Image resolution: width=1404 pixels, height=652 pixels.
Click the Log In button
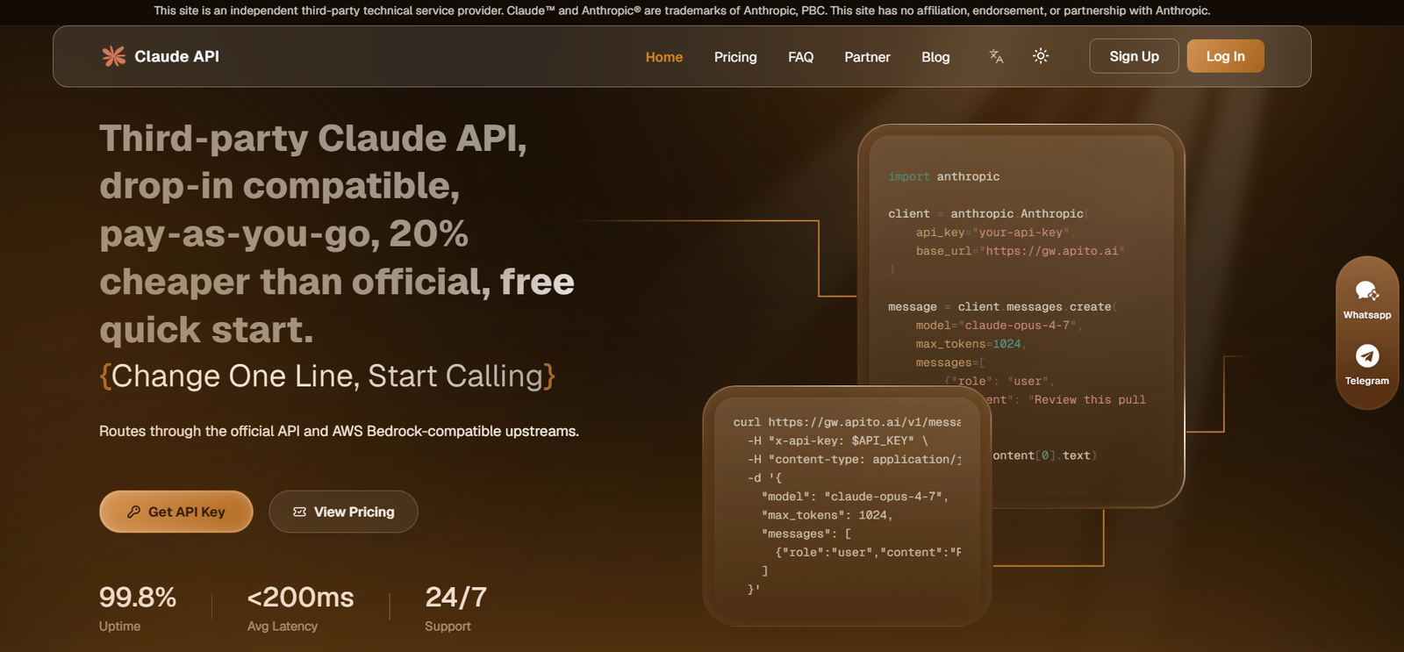tap(1225, 56)
